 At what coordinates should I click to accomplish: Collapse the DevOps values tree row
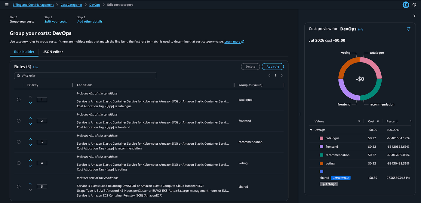311,130
